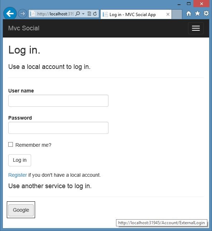Refresh the page with reload icon
Viewport: 212px width, 231px height.
[x=95, y=14]
